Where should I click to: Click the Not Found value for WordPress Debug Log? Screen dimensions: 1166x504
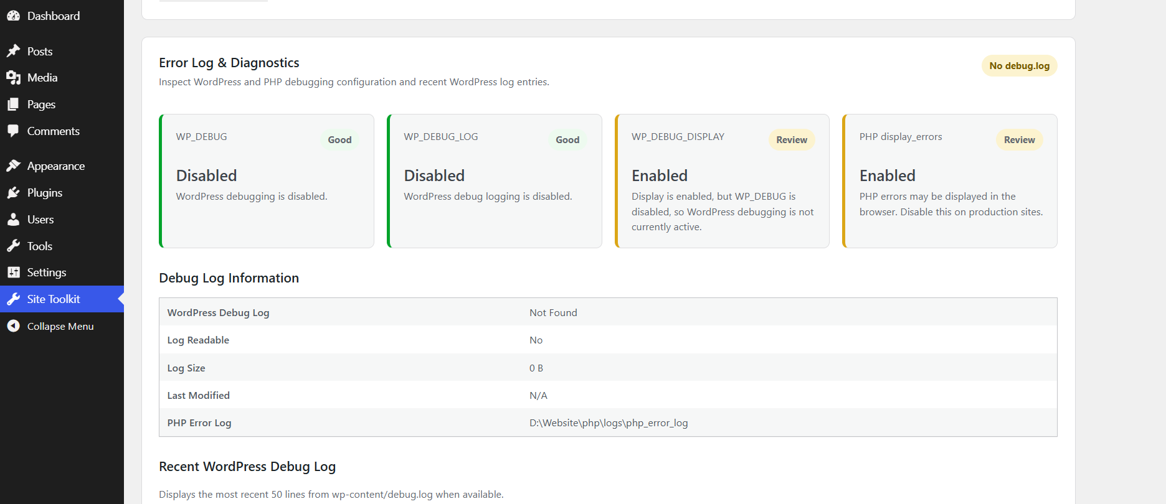(x=553, y=313)
